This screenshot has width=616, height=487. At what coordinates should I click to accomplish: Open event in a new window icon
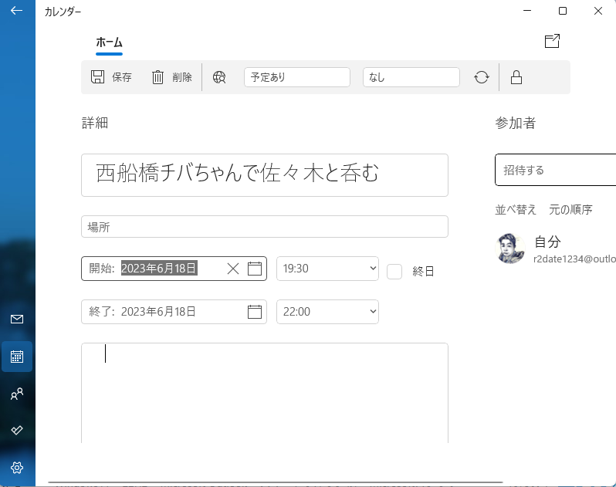click(552, 41)
